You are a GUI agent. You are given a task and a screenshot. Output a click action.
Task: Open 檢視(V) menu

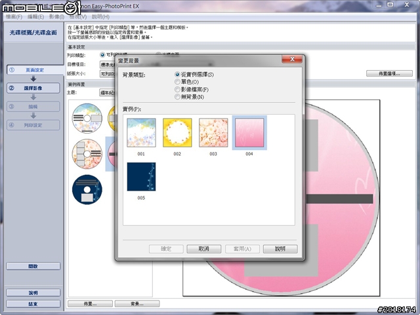point(78,17)
